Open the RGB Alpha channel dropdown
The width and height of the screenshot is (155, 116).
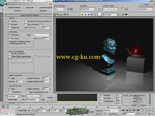tap(111, 14)
